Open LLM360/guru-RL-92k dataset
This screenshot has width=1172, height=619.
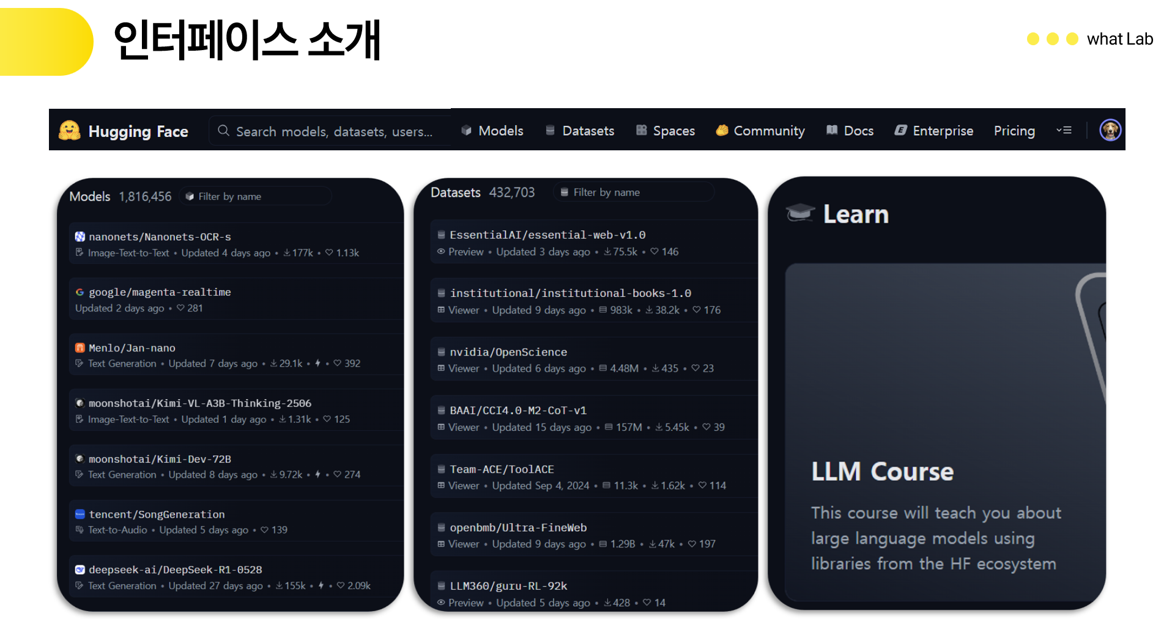(x=508, y=586)
